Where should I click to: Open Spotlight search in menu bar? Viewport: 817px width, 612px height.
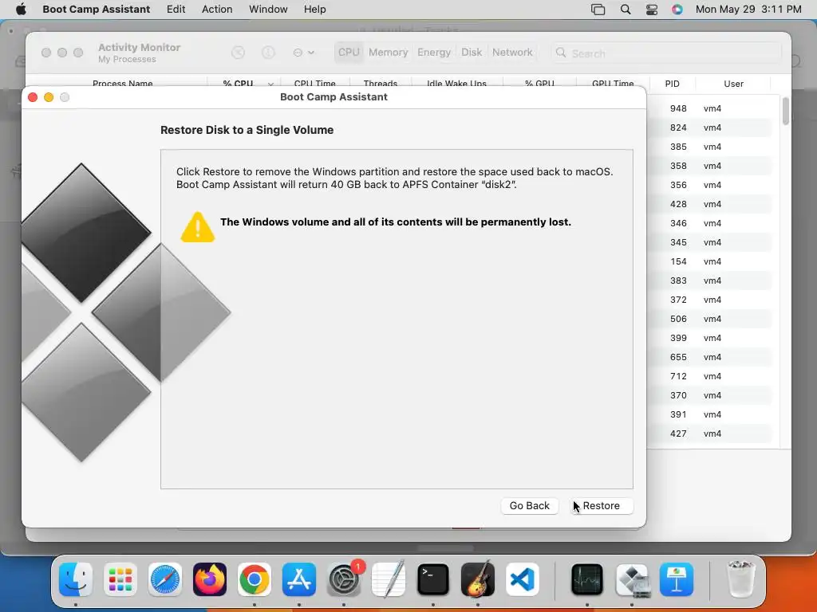[x=626, y=10]
